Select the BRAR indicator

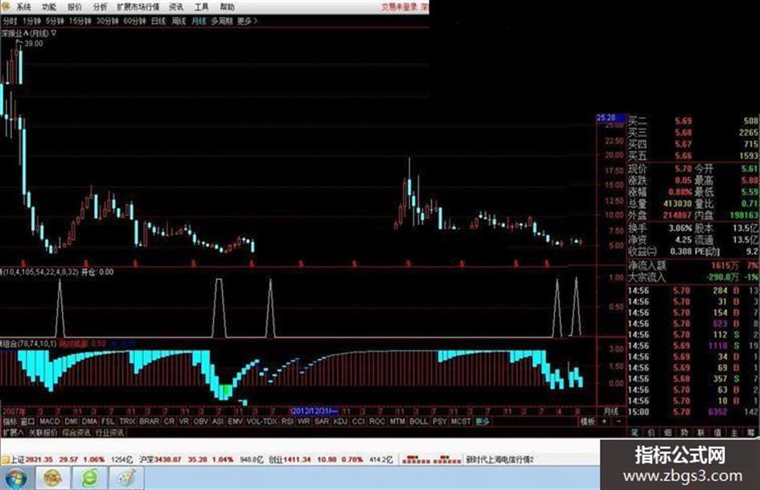pos(149,422)
